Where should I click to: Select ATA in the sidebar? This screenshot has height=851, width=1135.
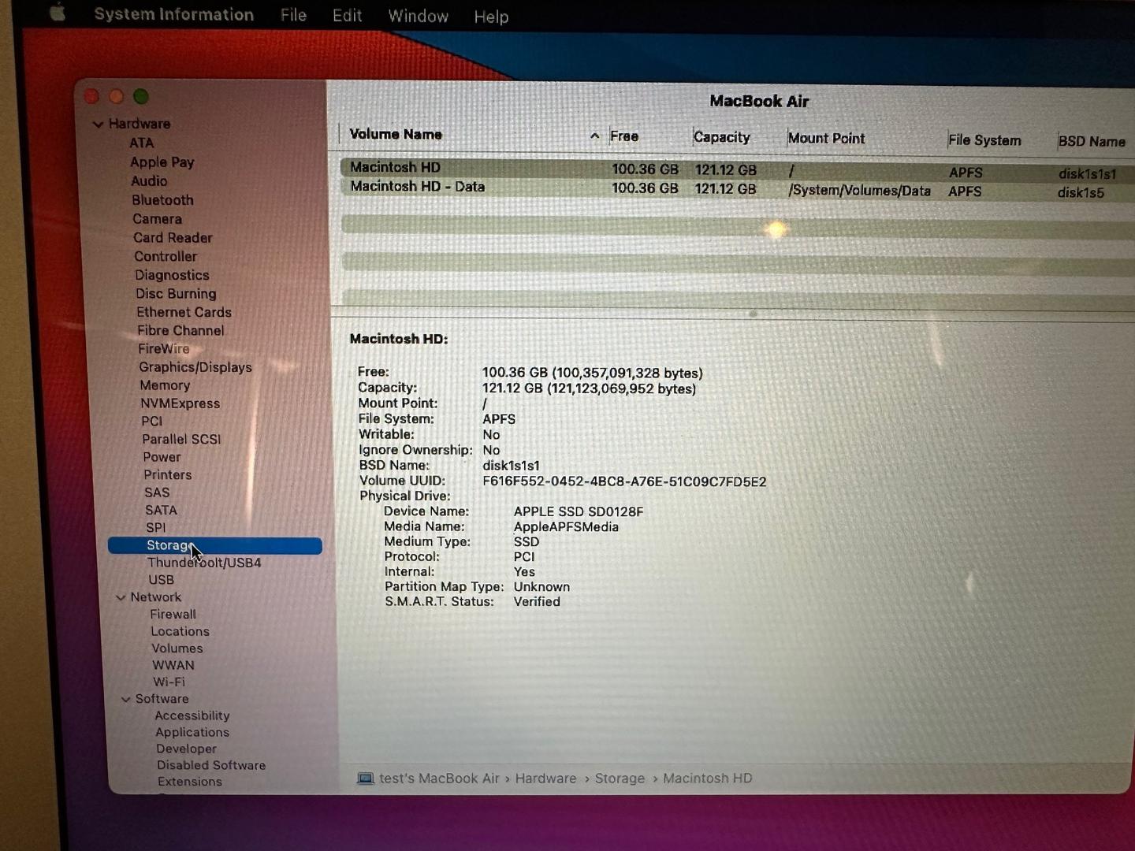click(142, 143)
